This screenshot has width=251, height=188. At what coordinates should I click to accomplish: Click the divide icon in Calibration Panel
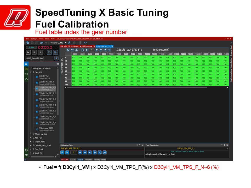point(95,152)
